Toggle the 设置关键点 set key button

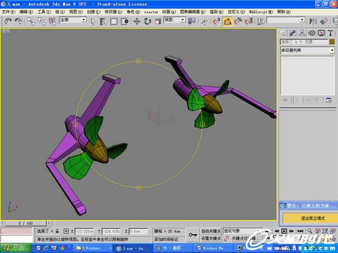click(211, 238)
